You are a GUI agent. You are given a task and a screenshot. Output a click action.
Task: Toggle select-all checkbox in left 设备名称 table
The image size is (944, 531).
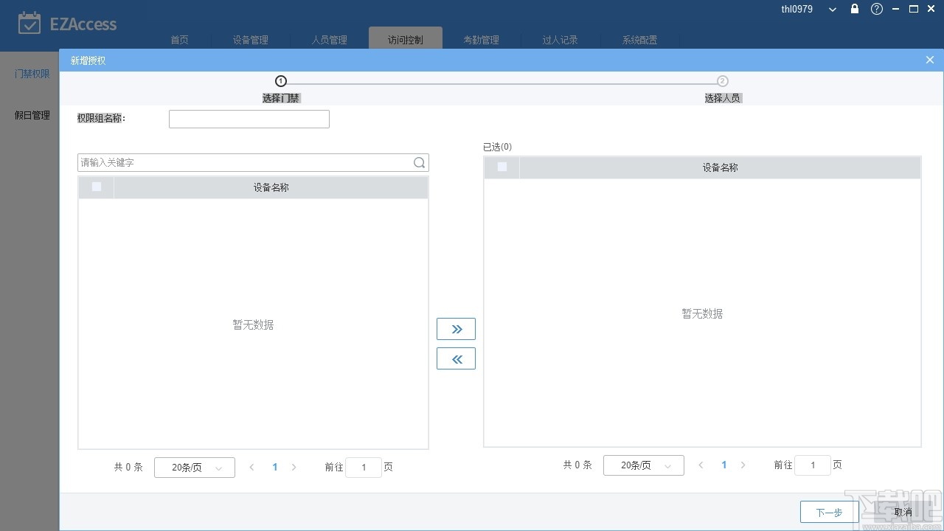coord(97,187)
